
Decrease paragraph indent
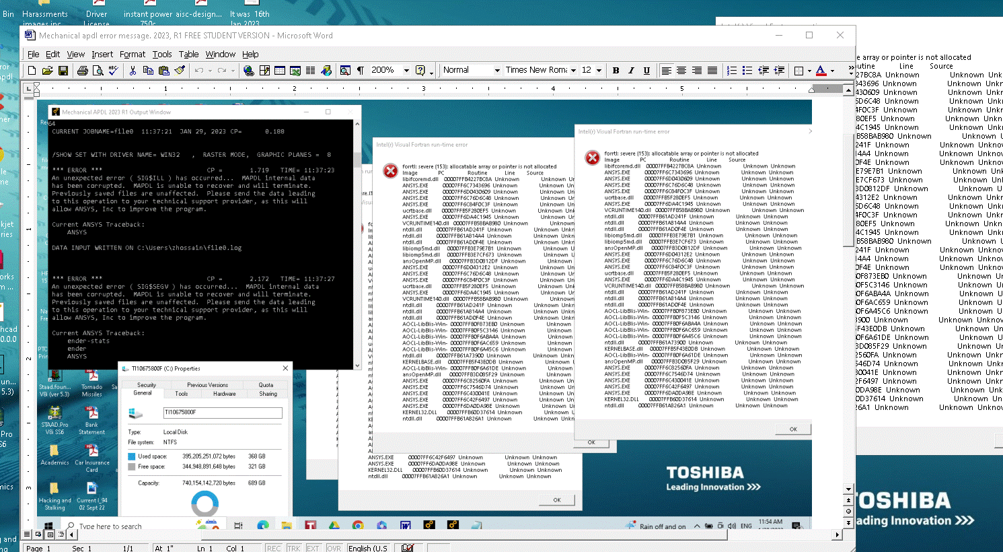[764, 70]
